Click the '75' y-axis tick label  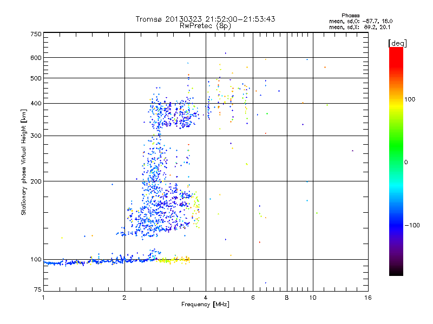pyautogui.click(x=38, y=289)
